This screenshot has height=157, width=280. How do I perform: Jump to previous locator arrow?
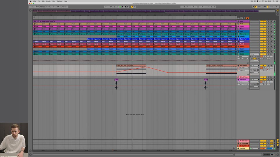coord(238,18)
